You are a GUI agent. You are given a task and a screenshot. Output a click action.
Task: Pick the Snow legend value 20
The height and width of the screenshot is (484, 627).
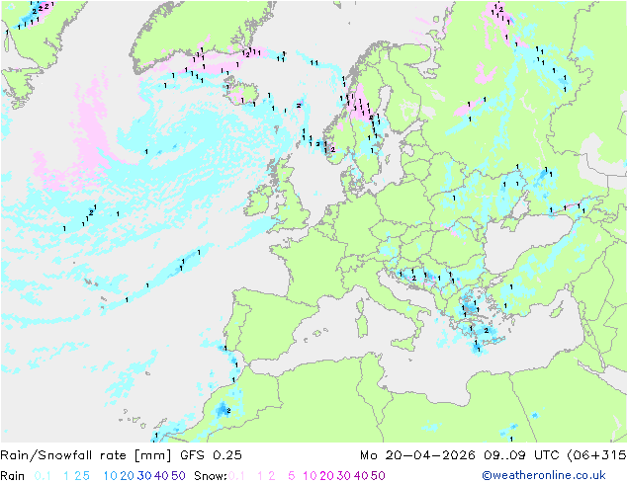point(327,476)
